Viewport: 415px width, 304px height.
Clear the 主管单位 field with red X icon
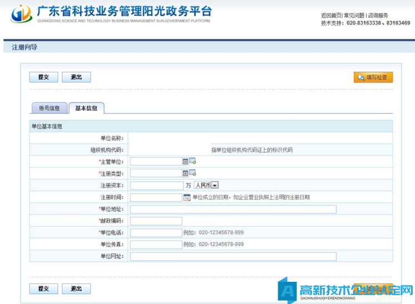(185, 161)
